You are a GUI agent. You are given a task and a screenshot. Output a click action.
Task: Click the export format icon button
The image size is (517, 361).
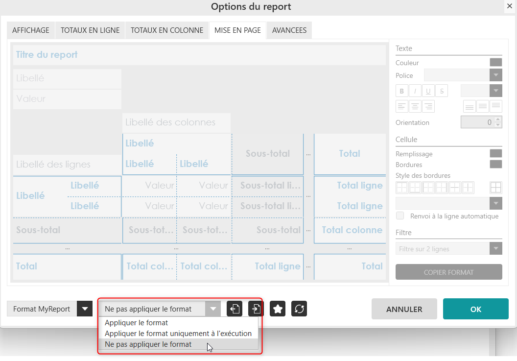[x=235, y=309]
